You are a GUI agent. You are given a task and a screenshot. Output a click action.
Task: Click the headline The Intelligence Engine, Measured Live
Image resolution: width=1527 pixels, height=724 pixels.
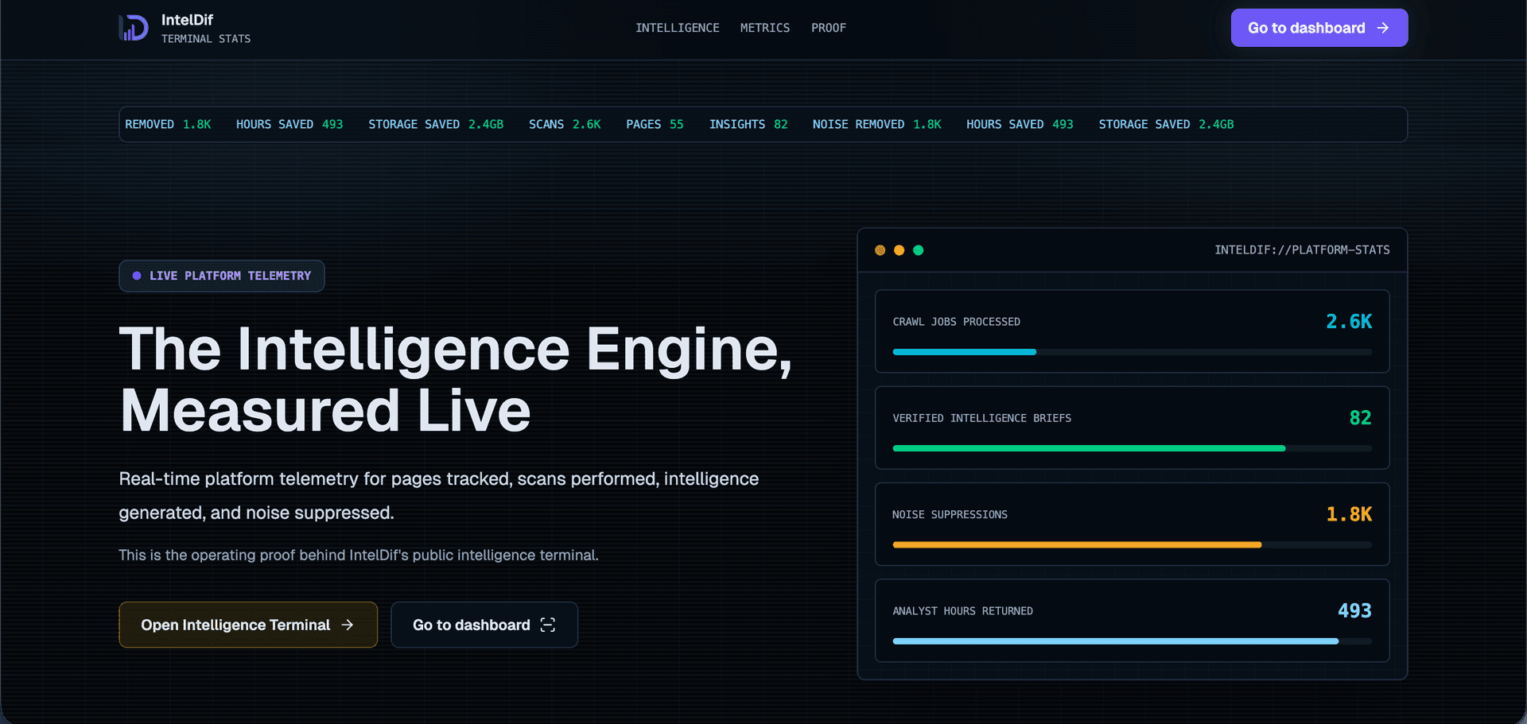(456, 380)
